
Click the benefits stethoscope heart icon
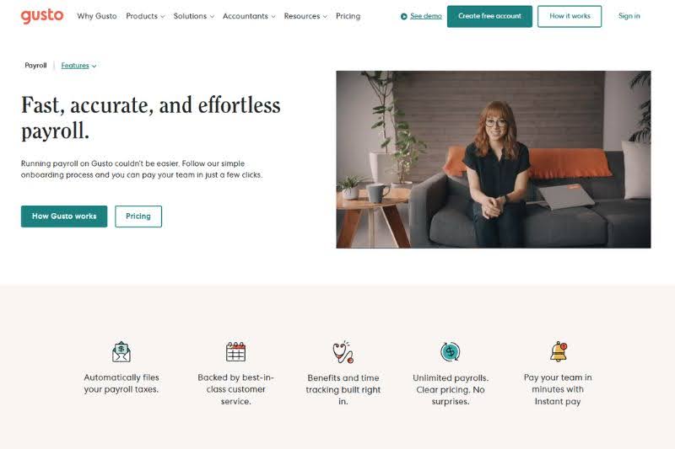[x=343, y=352]
